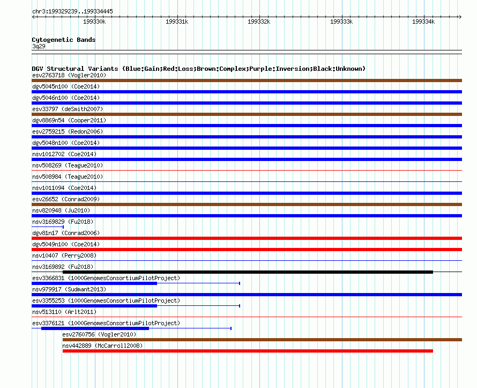This screenshot has width=477, height=388.
Task: Open nsv3169892 (Fu2018) entry
Action: (x=62, y=267)
